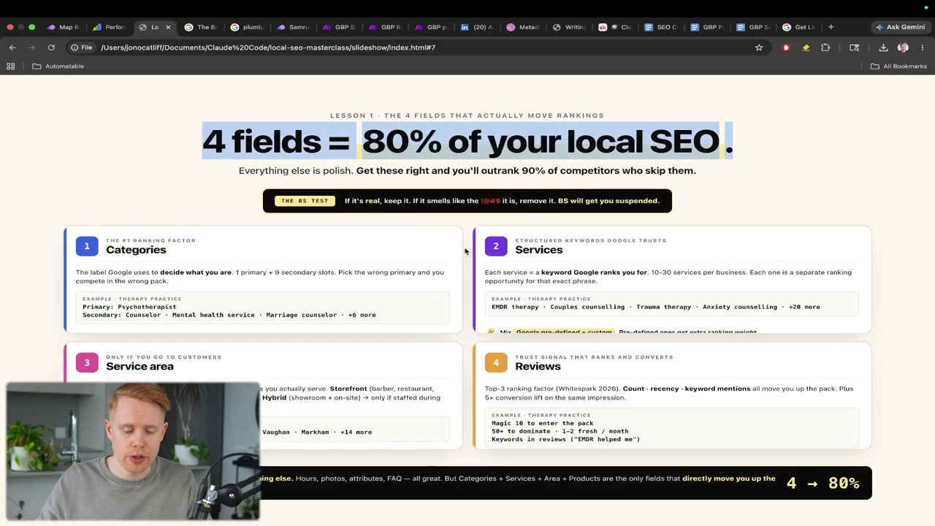Switch to the Writing tab

(569, 27)
